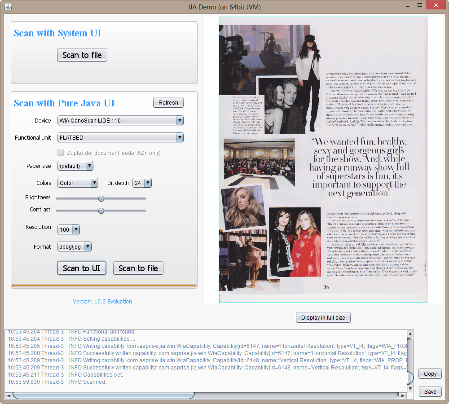The image size is (449, 404).
Task: Open the Device dropdown list
Action: [x=120, y=120]
